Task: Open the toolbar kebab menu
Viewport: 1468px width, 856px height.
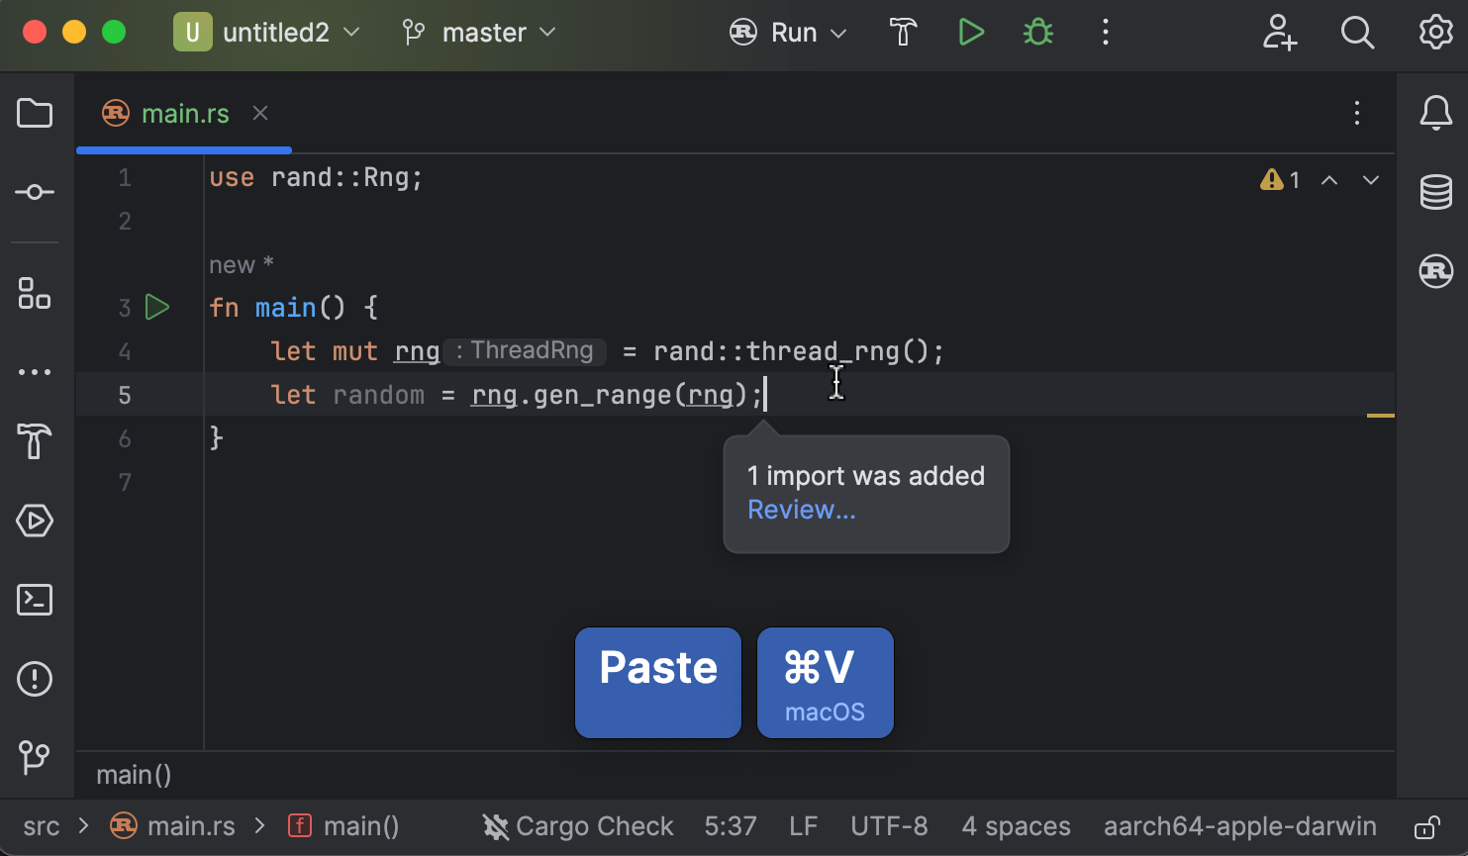Action: pyautogui.click(x=1105, y=32)
